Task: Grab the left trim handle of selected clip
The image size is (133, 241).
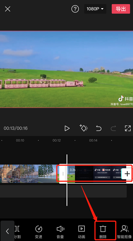Action: (x=63, y=174)
